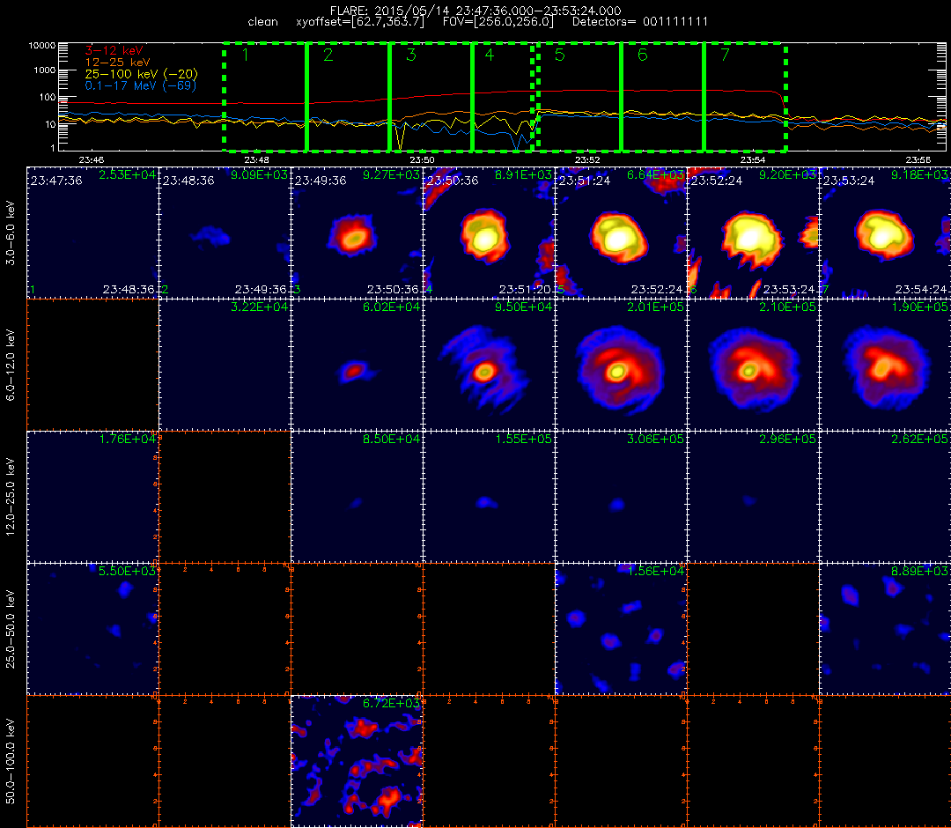The width and height of the screenshot is (951, 828).
Task: Click the '10000' y-axis tick label
Action: [x=42, y=46]
